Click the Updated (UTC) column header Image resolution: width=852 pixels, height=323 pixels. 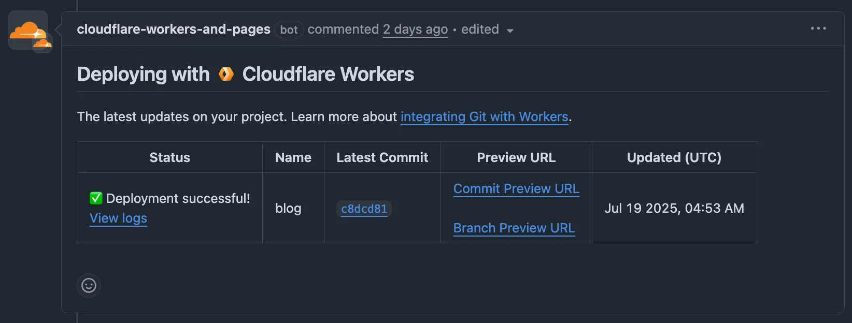pyautogui.click(x=674, y=157)
